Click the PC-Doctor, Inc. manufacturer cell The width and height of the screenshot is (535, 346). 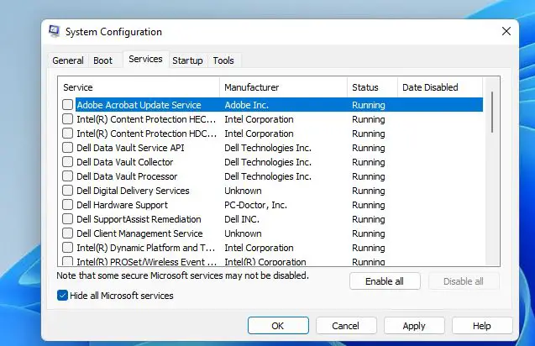click(x=255, y=205)
